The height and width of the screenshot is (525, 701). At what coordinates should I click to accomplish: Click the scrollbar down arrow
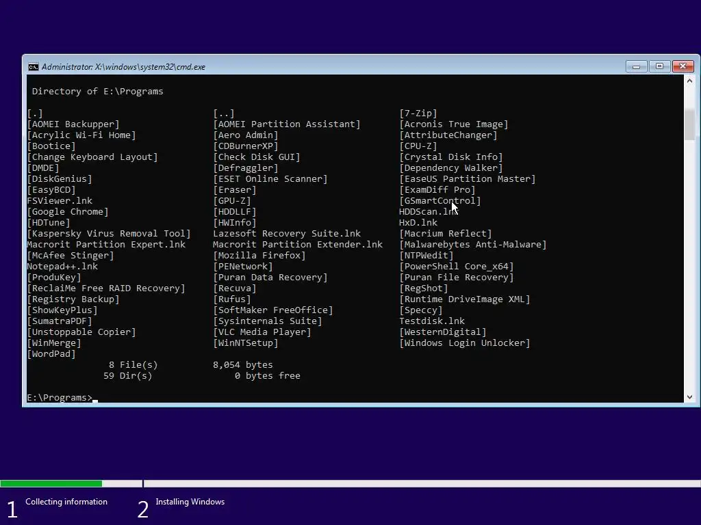tap(689, 397)
